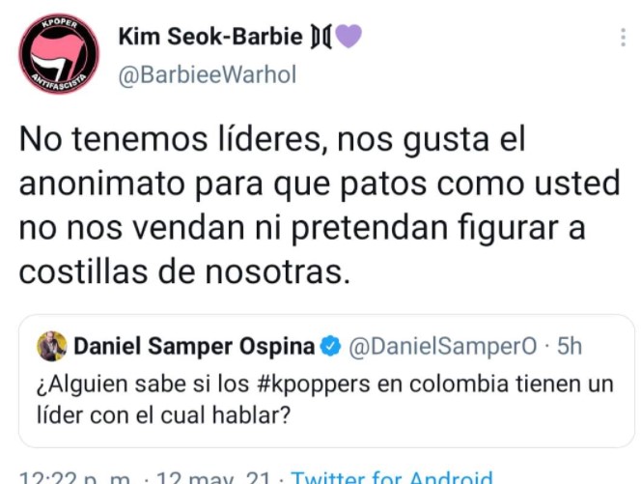Click the 12 may. 21 tweet date
The height and width of the screenshot is (484, 641).
point(213,477)
